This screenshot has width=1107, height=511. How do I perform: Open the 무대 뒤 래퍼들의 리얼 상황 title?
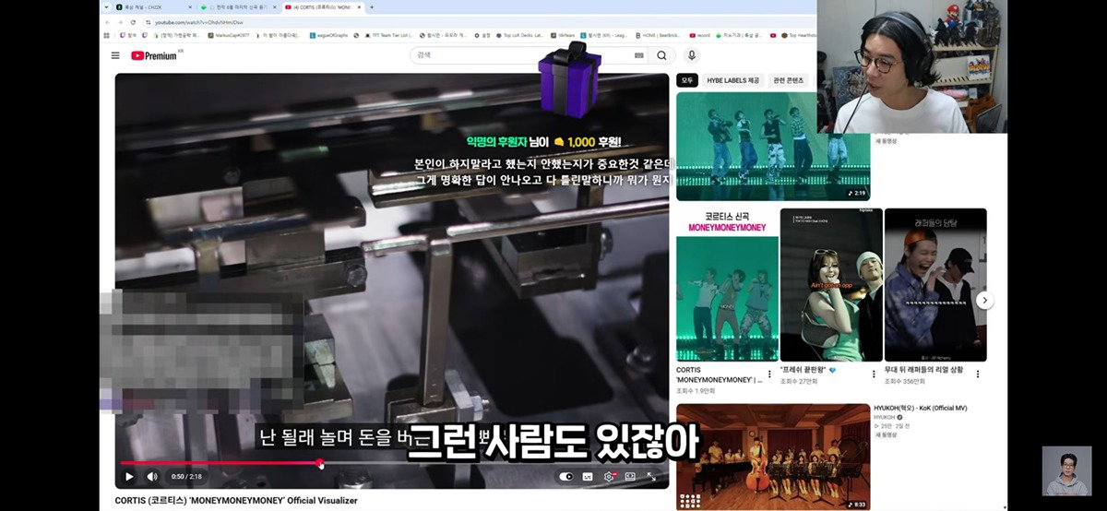[x=923, y=370]
